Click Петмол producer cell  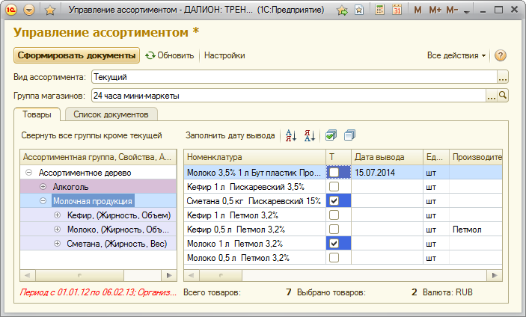click(476, 230)
